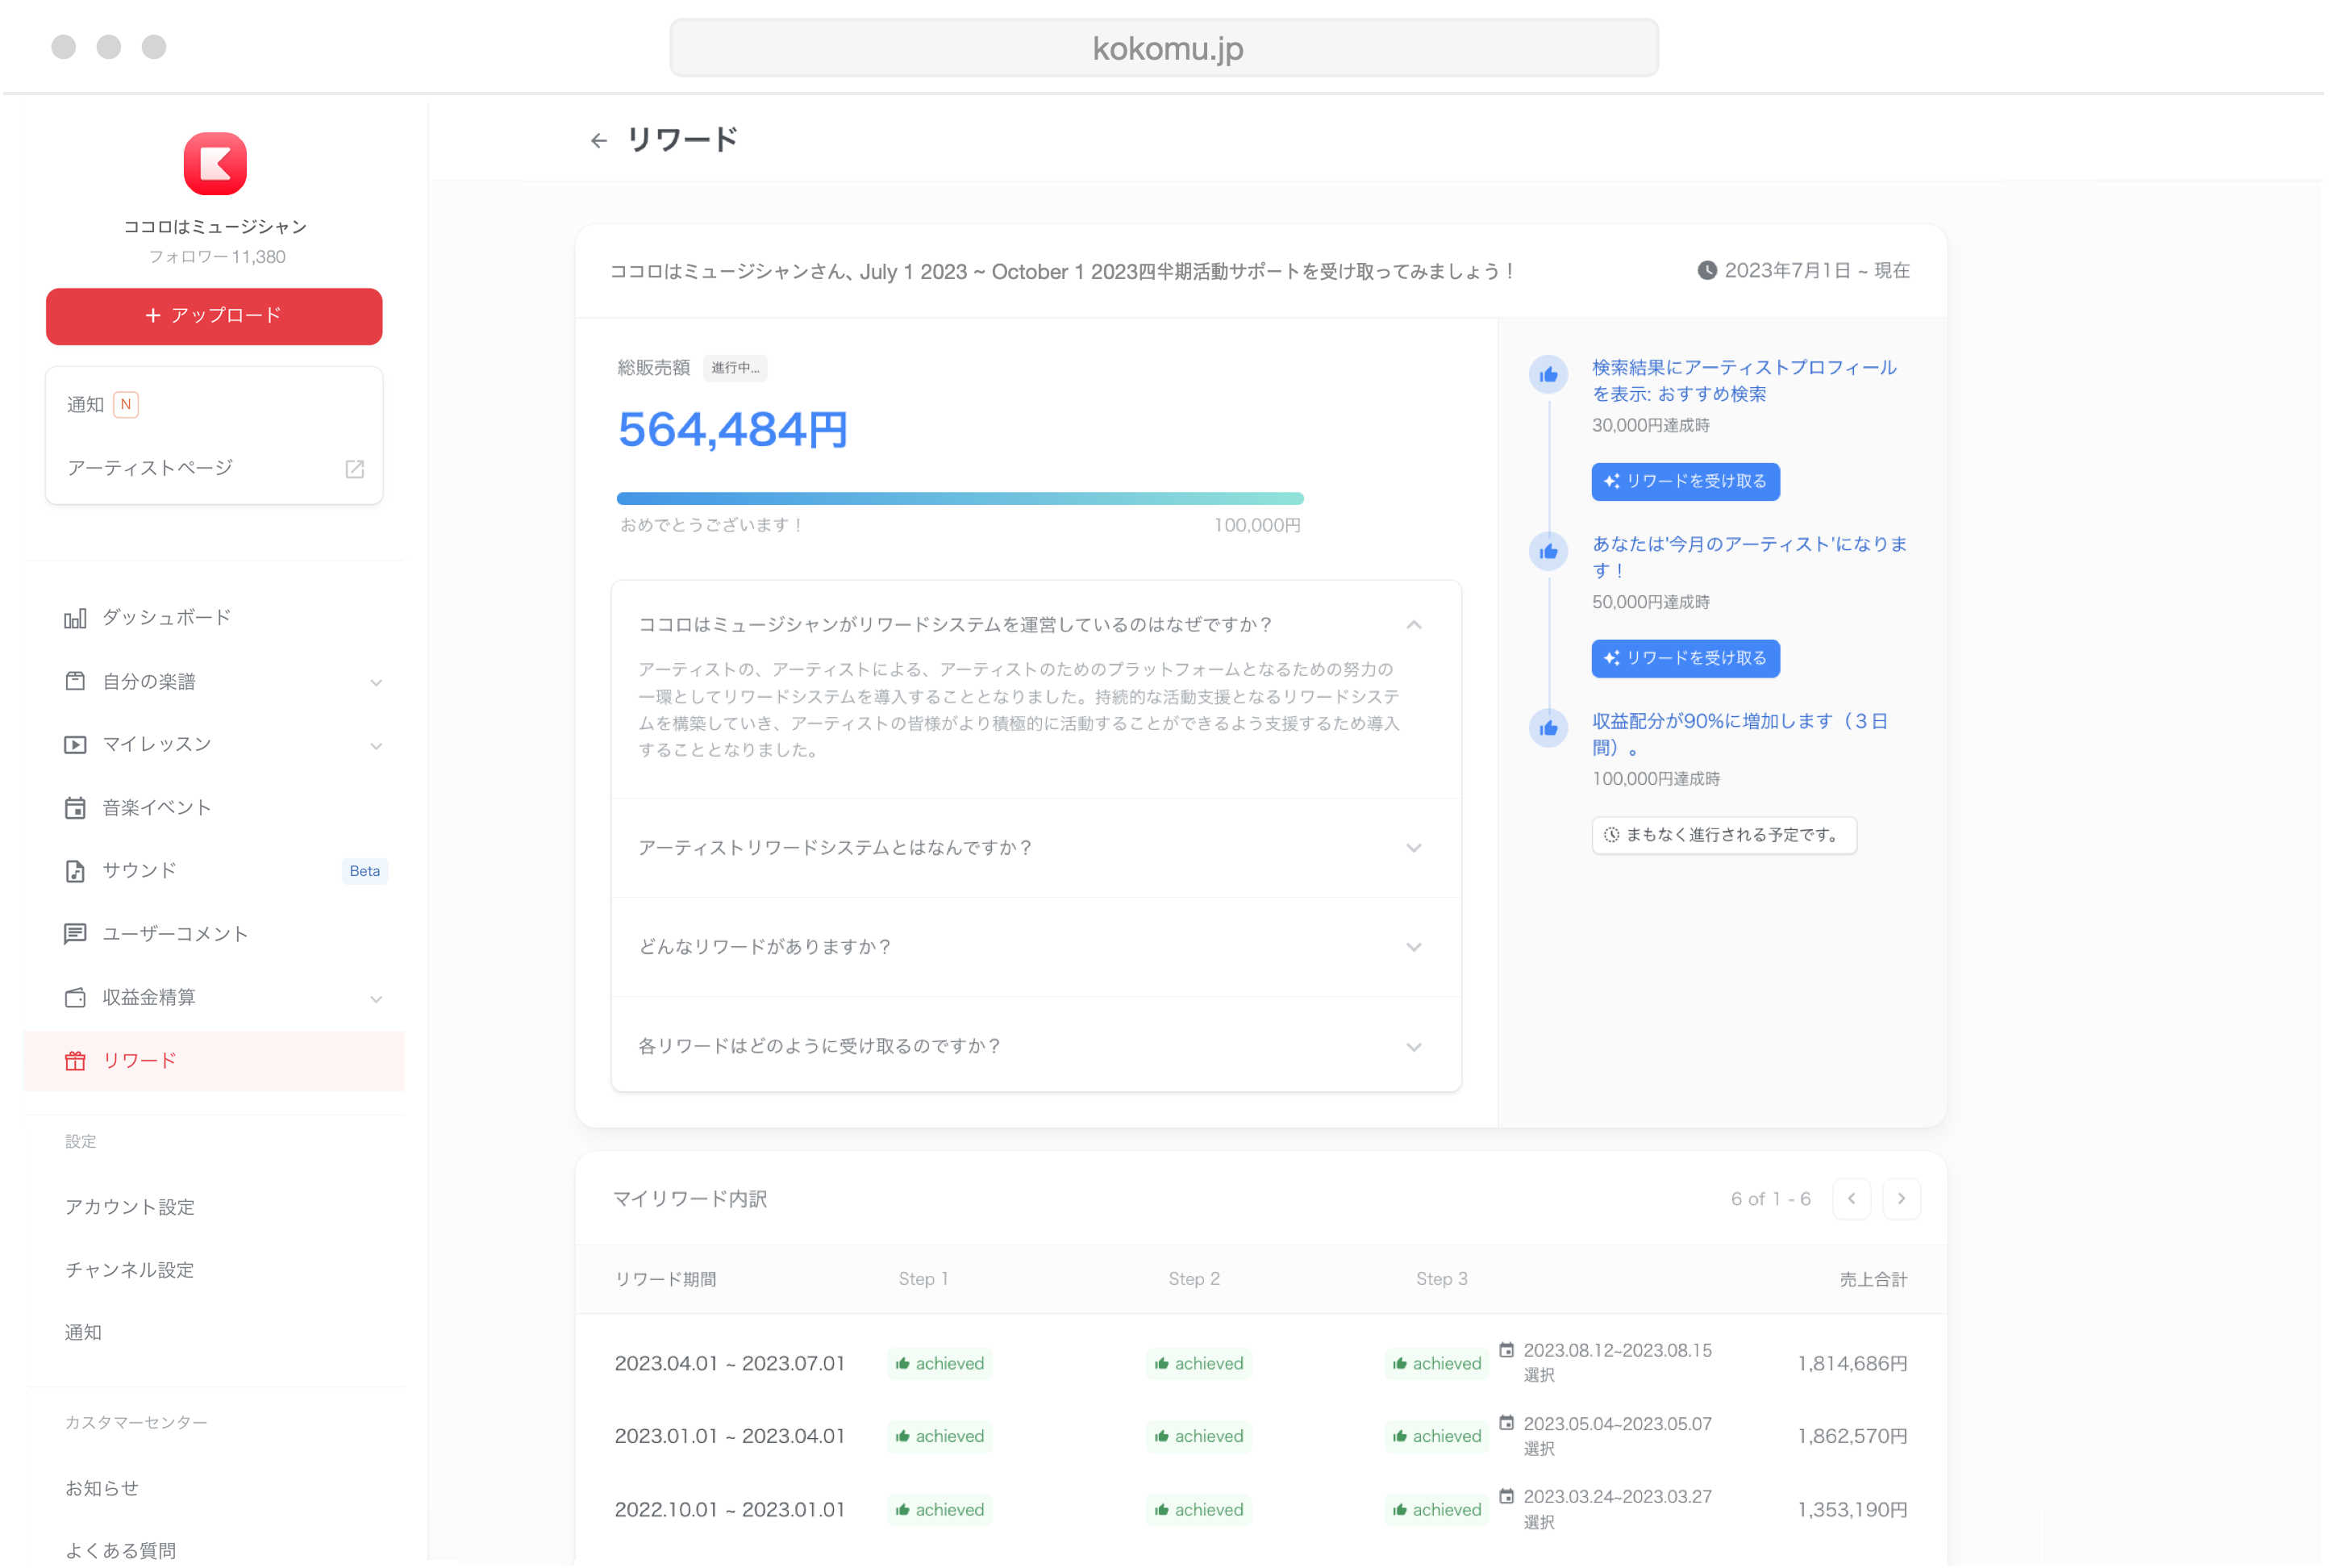
Task: Click the 総販売額 progress bar
Action: pos(960,498)
